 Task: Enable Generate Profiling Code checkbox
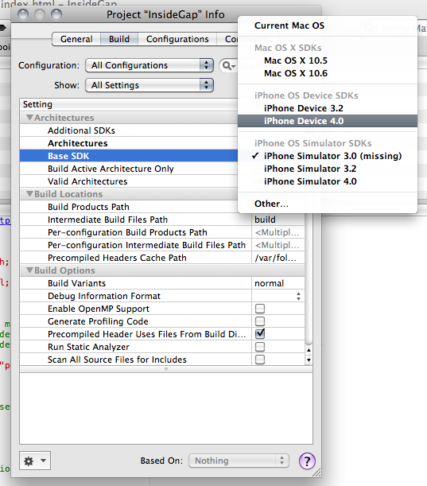click(x=260, y=321)
